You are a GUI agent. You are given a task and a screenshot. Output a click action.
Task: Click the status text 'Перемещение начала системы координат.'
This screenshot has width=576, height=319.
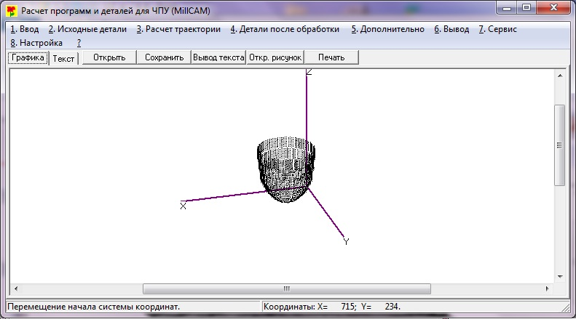tap(94, 307)
